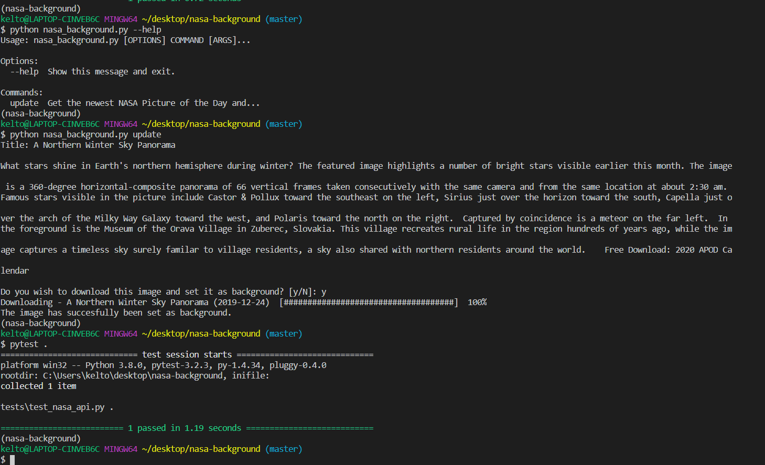Image resolution: width=765 pixels, height=465 pixels.
Task: Click 'The image has succesfully been set' line
Action: point(116,313)
